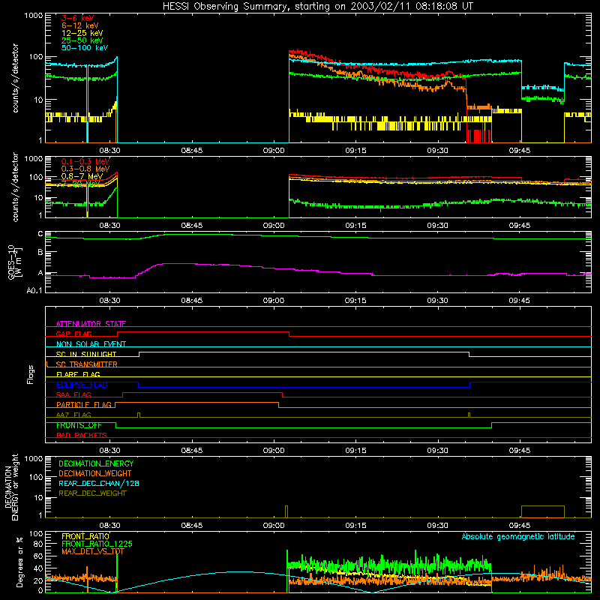The width and height of the screenshot is (600, 600).
Task: Click the SC_IN_SUNLIGHT flag label
Action: pos(86,354)
